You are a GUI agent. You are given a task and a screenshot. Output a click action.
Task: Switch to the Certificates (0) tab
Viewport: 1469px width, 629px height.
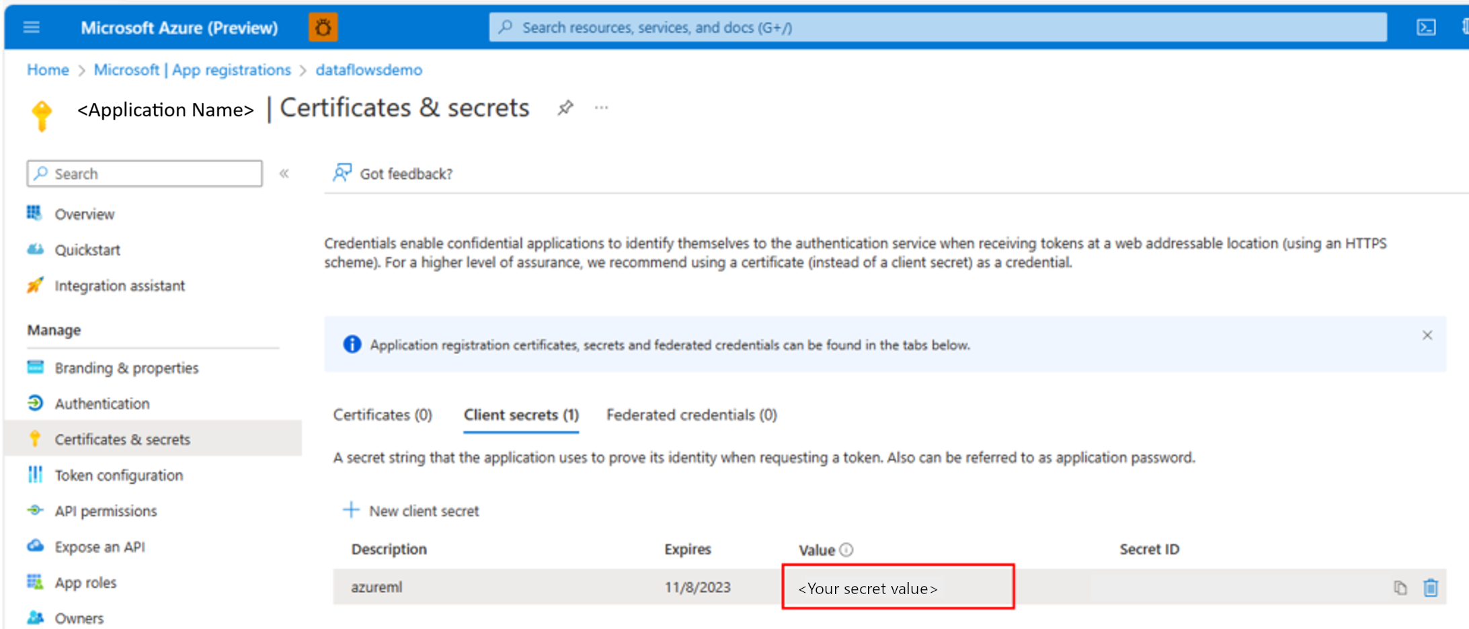[x=383, y=415]
